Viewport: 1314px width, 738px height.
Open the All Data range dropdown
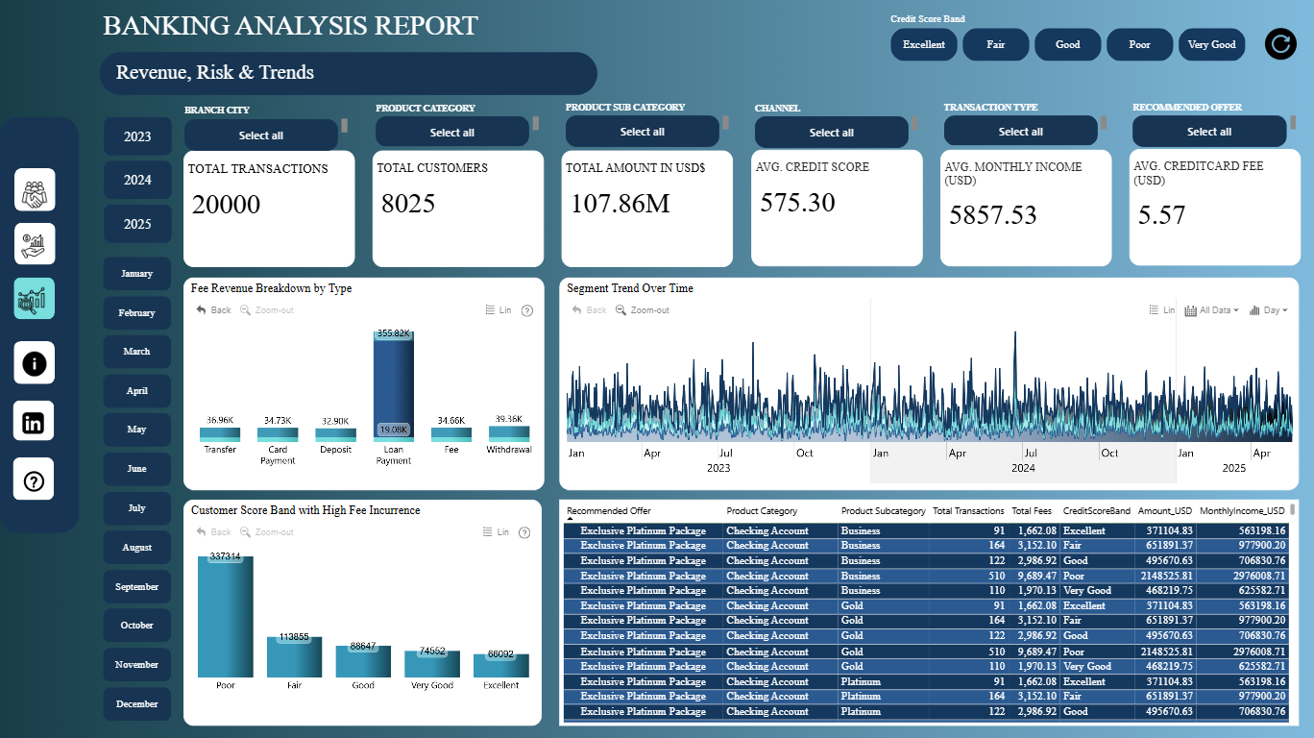click(x=1212, y=310)
